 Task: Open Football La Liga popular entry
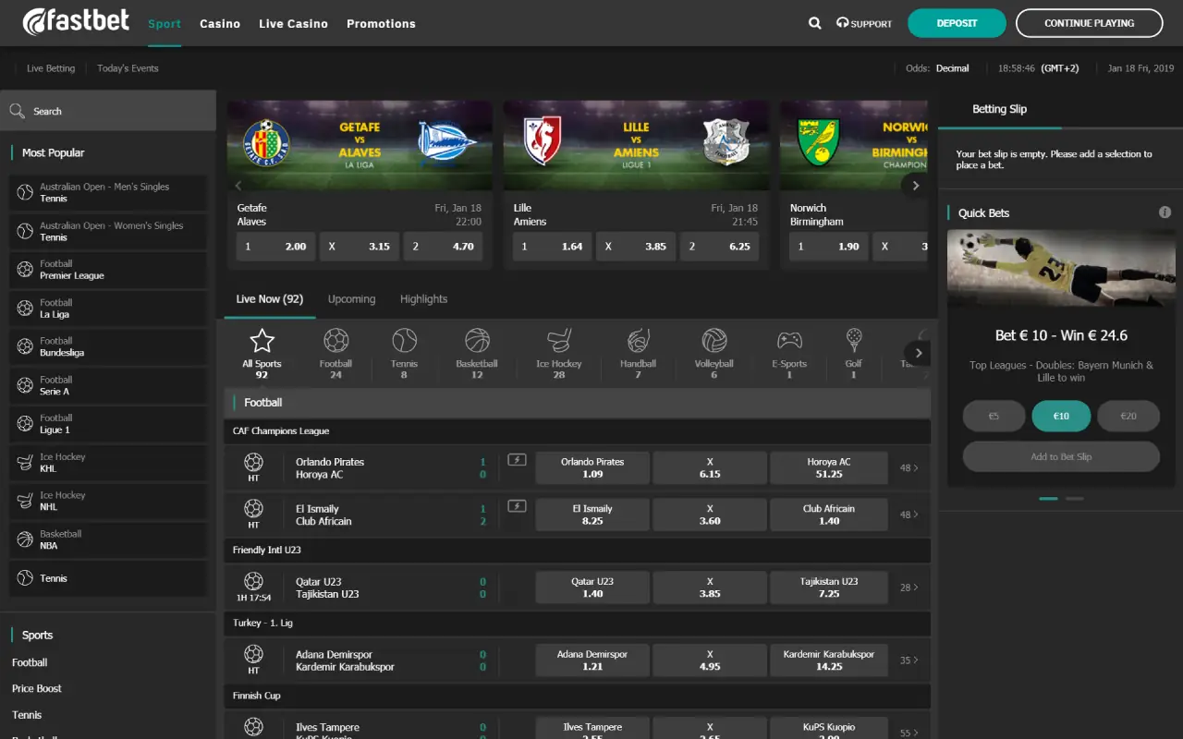click(108, 309)
